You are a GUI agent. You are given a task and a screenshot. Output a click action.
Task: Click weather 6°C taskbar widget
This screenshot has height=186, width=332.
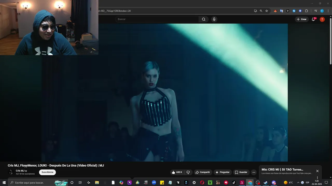click(288, 183)
